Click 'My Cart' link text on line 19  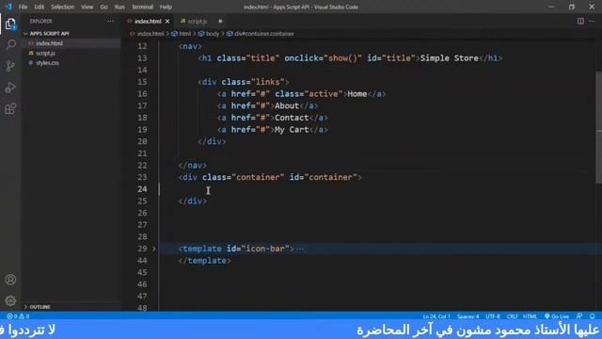tap(292, 130)
